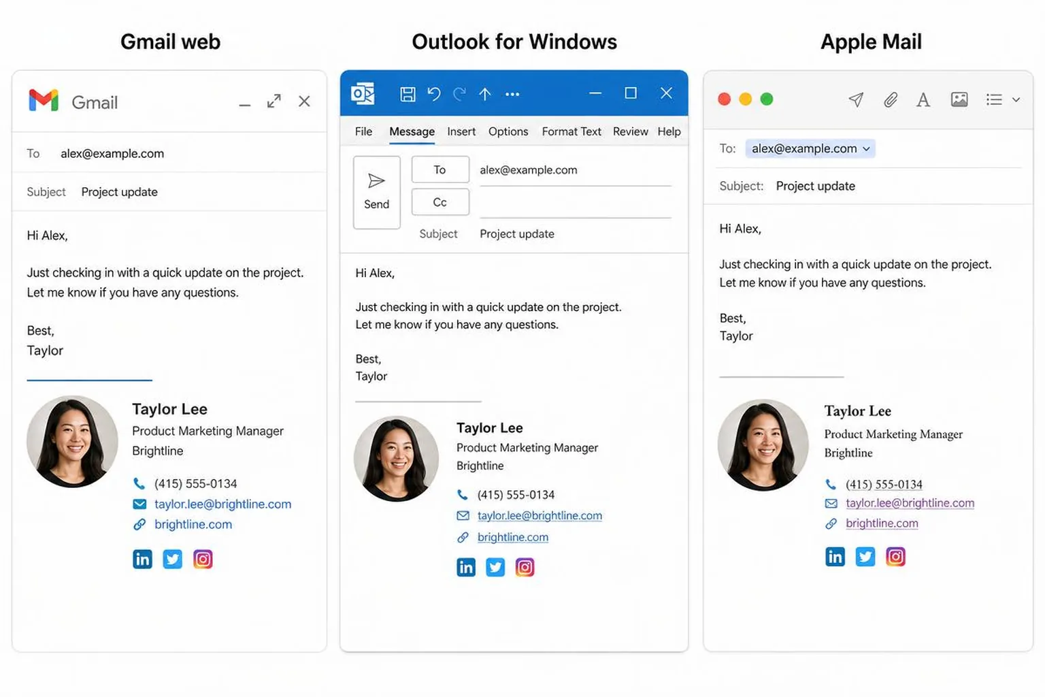Viewport: 1045px width, 697px height.
Task: Click the To button in Outlook
Action: pos(440,169)
